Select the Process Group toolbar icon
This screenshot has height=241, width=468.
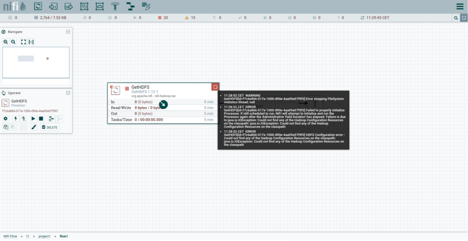[84, 6]
